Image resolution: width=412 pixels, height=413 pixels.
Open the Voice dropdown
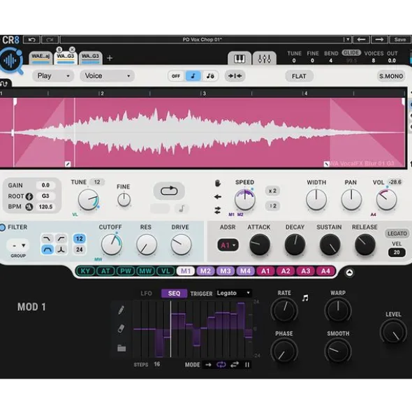click(107, 76)
